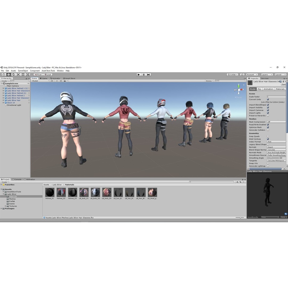This screenshot has height=288, width=288.
Task: Open the Collab dropdown
Action: point(233,75)
